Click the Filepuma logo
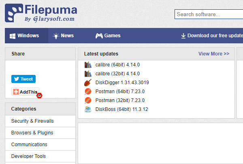This screenshot has width=243, height=164. tap(41, 13)
